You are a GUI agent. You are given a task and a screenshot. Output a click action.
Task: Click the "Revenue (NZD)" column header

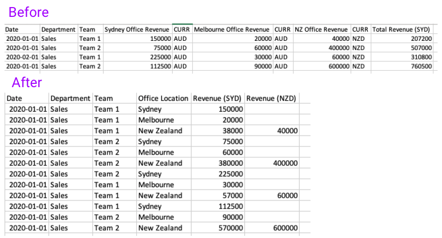point(271,99)
